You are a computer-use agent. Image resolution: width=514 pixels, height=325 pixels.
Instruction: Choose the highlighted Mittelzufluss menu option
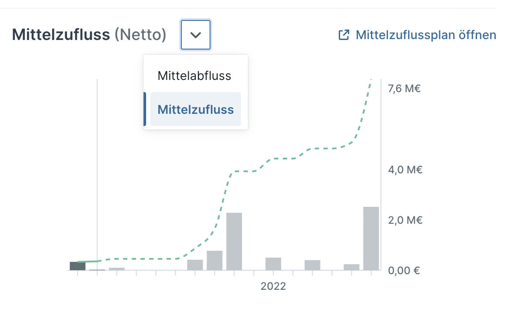click(x=195, y=109)
